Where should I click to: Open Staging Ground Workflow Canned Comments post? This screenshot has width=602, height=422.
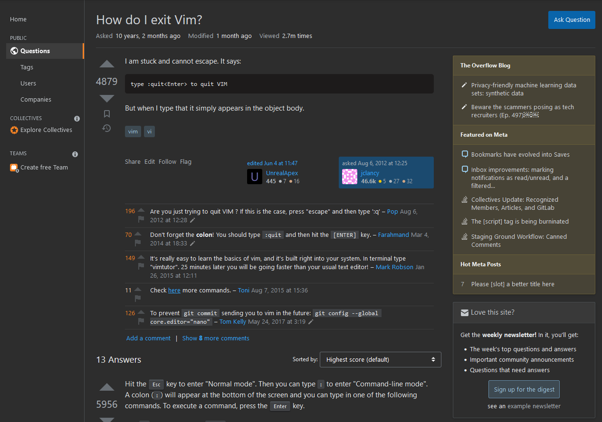tap(519, 241)
